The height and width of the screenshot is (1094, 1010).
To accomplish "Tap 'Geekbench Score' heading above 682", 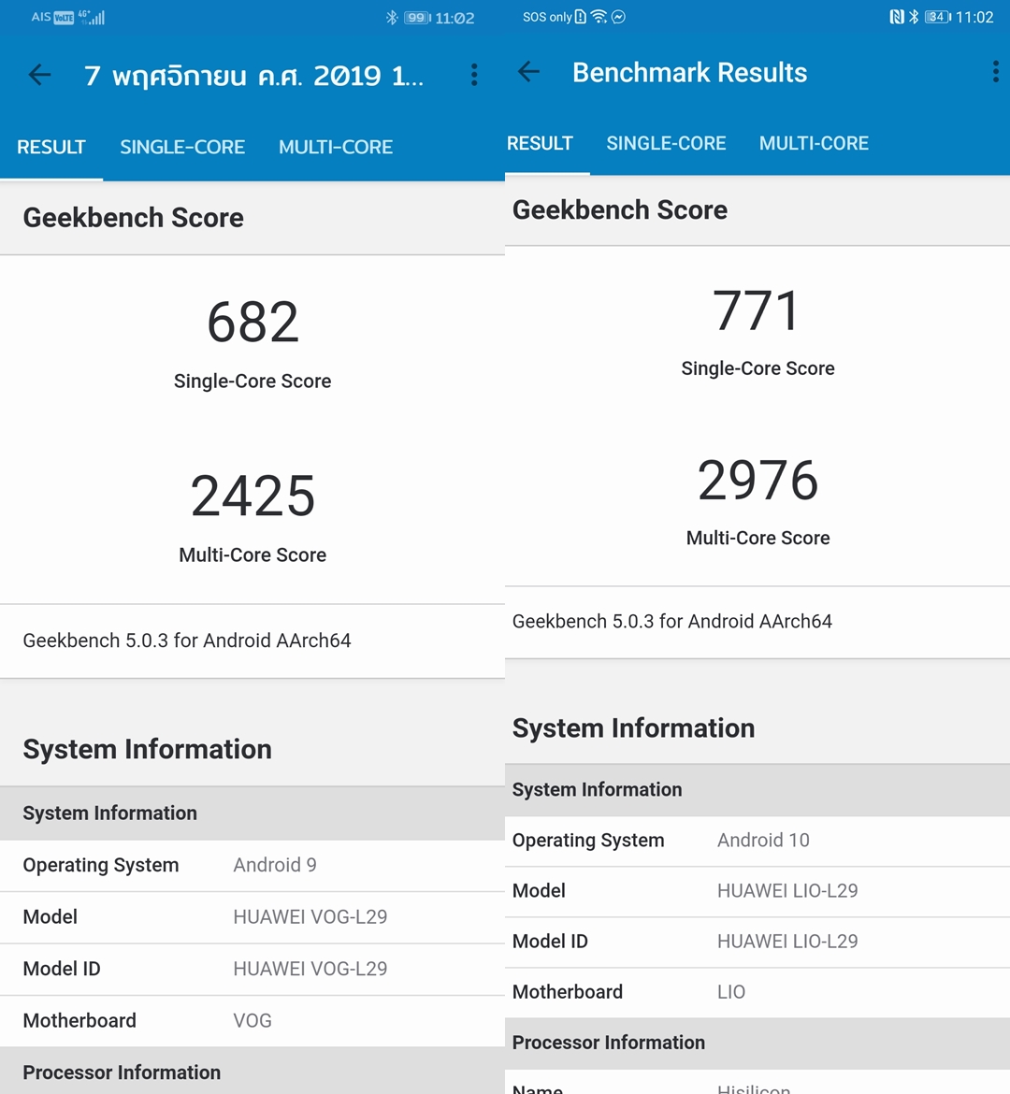I will click(x=134, y=218).
